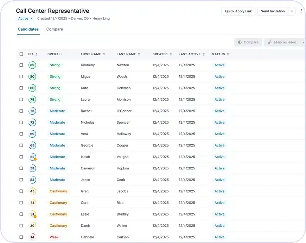Click the Cautionary rating for Greg

click(58, 191)
